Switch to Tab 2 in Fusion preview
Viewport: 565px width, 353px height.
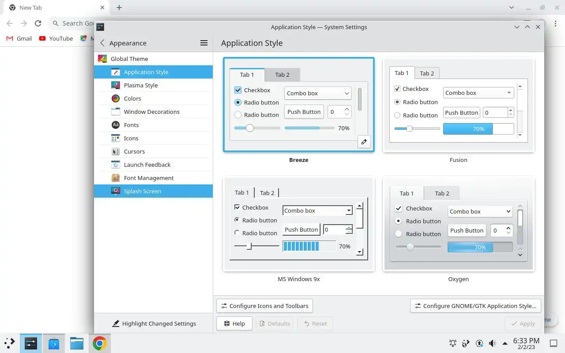(x=427, y=73)
